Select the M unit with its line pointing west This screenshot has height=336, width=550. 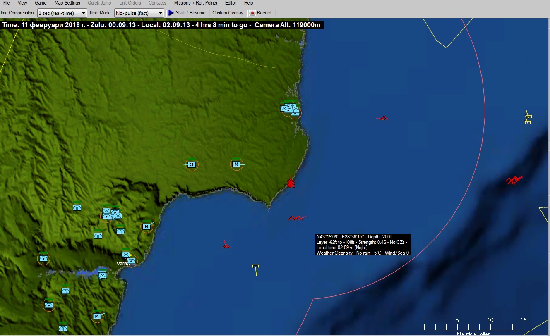(x=192, y=164)
